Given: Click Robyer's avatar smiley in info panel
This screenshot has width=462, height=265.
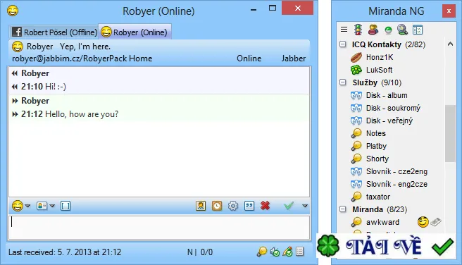Looking at the screenshot, I should click(18, 47).
